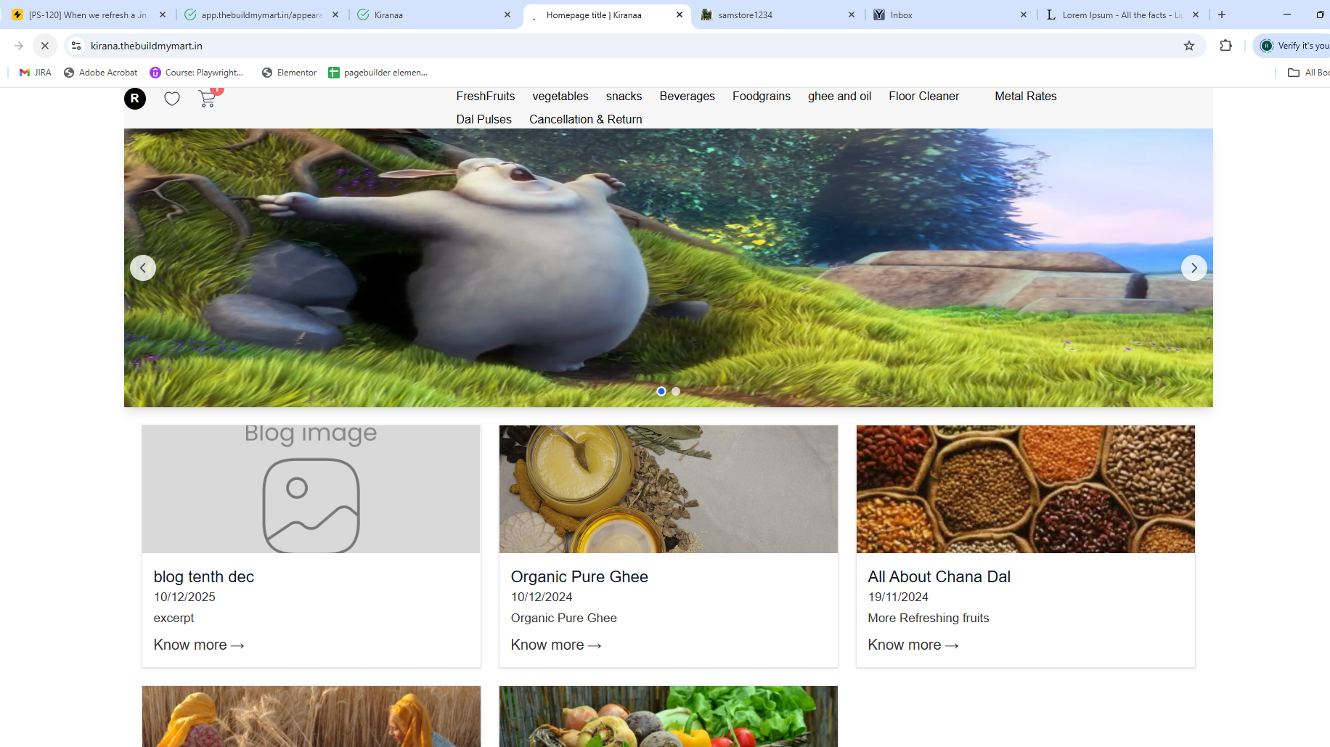Image resolution: width=1330 pixels, height=747 pixels.
Task: Open the Foodgrains category
Action: [762, 97]
